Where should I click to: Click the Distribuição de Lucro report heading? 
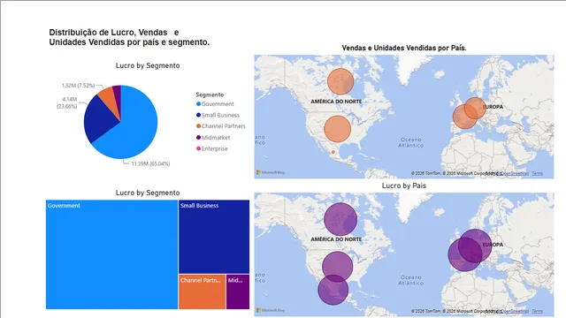coord(129,37)
